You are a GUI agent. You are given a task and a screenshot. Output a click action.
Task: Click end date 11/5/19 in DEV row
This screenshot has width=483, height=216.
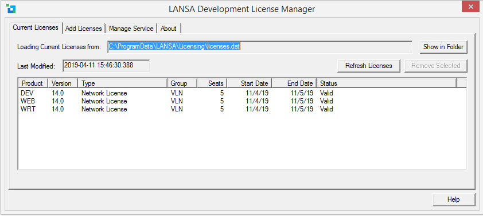click(302, 93)
